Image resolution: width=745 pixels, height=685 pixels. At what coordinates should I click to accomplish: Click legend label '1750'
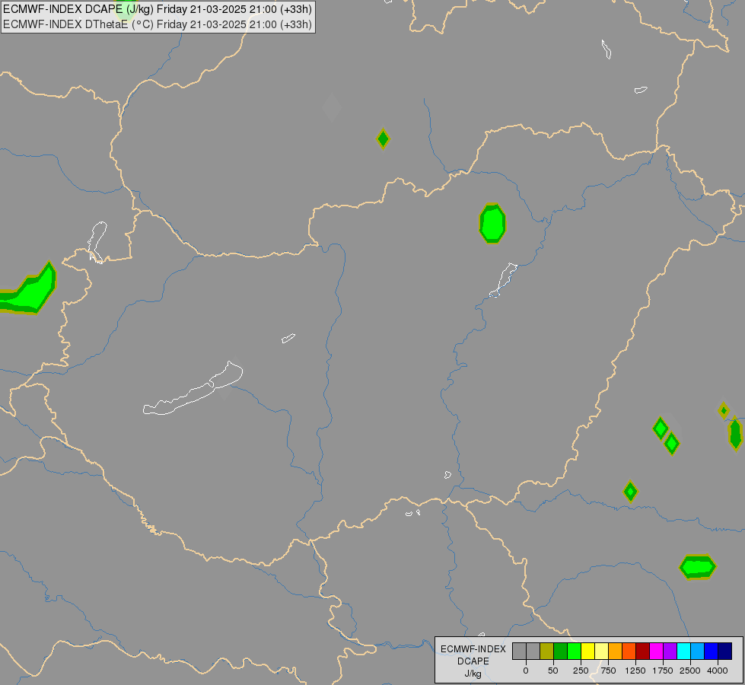coord(663,671)
